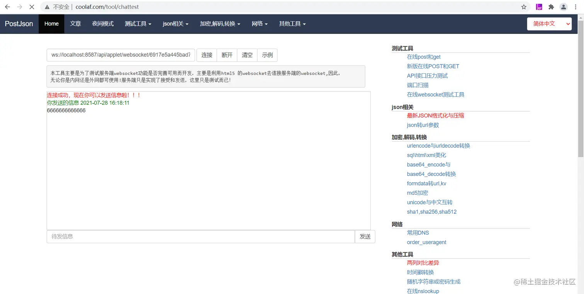584x294 pixels.
Task: Expand the 测试工具 navbar dropdown
Action: pyautogui.click(x=138, y=24)
